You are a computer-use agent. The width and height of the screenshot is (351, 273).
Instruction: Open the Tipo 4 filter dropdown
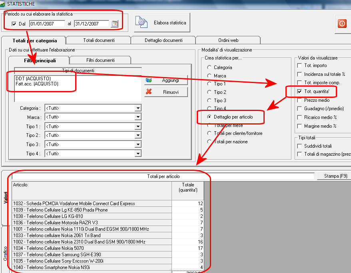tap(138, 154)
